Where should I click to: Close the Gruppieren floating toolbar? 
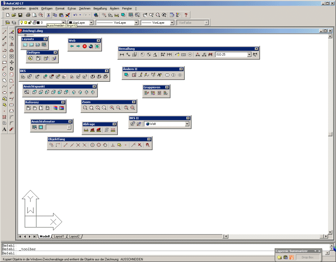[167, 87]
